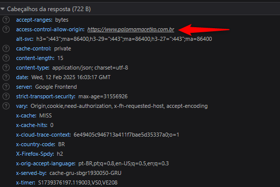
Task: Click the access-control-allow-origin header name
Action: pos(50,30)
